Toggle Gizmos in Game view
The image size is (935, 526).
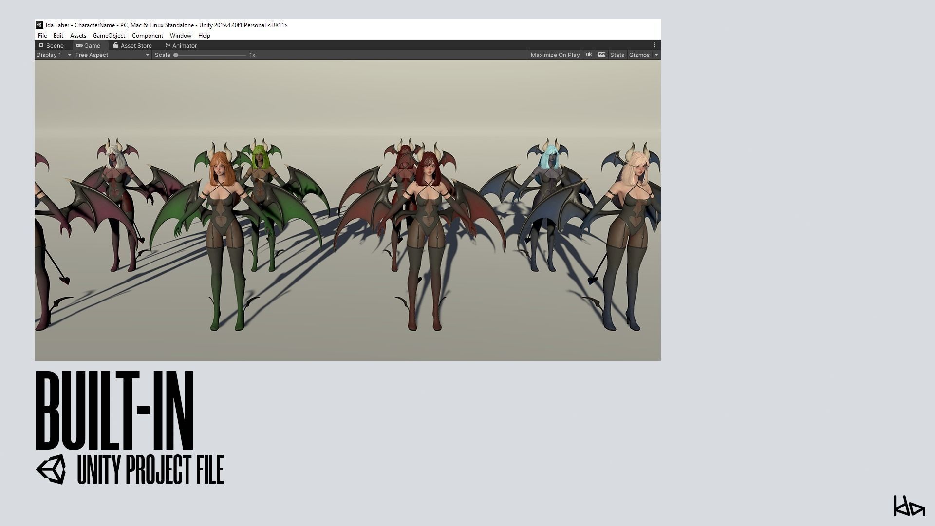click(639, 55)
